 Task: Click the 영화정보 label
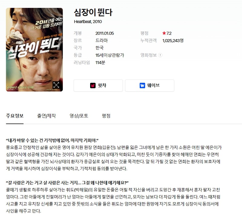point(149,55)
